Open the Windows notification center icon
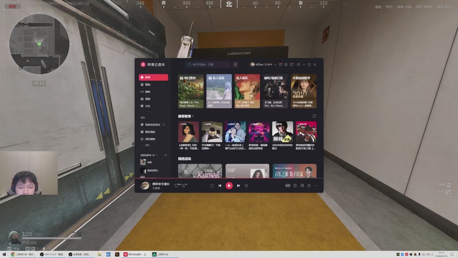This screenshot has width=458, height=258. 452,255
